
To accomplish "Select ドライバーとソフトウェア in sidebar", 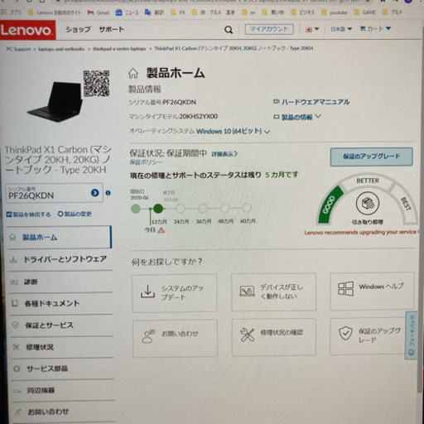I will (x=60, y=259).
